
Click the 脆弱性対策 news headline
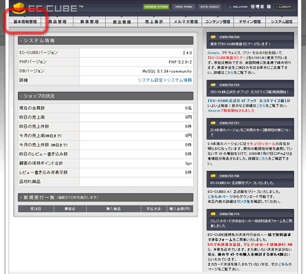click(250, 132)
